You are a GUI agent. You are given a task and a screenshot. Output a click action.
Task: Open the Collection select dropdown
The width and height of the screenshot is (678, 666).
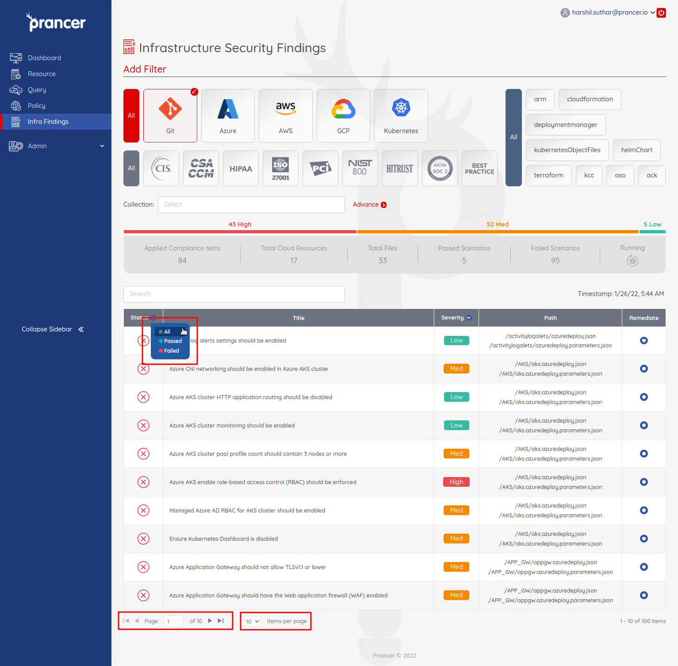pos(251,205)
